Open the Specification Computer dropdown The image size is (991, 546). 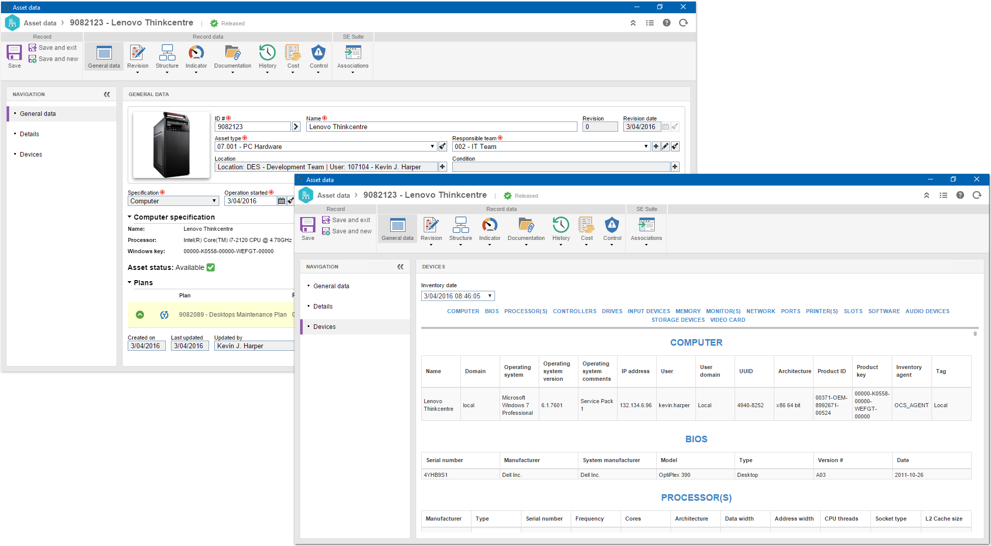[214, 201]
